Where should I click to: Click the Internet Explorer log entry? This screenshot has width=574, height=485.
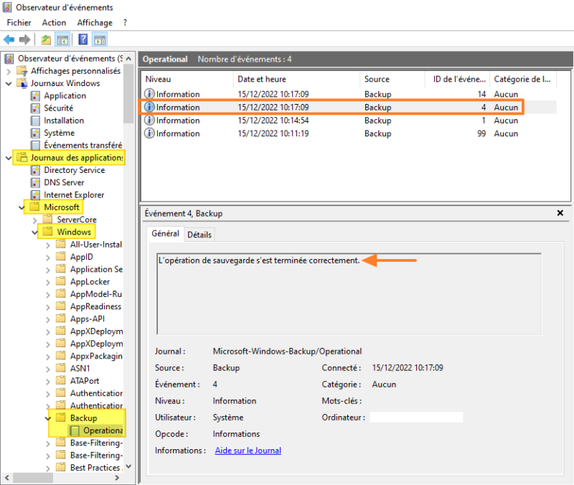point(75,194)
